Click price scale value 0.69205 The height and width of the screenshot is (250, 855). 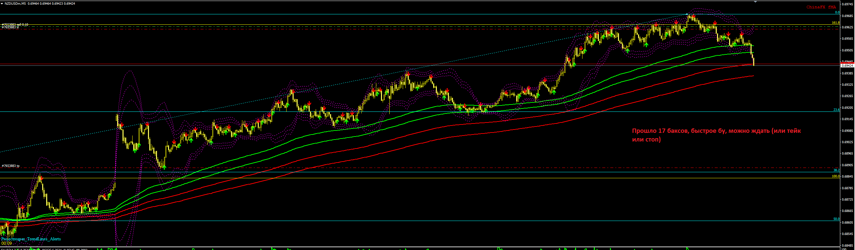coord(848,108)
